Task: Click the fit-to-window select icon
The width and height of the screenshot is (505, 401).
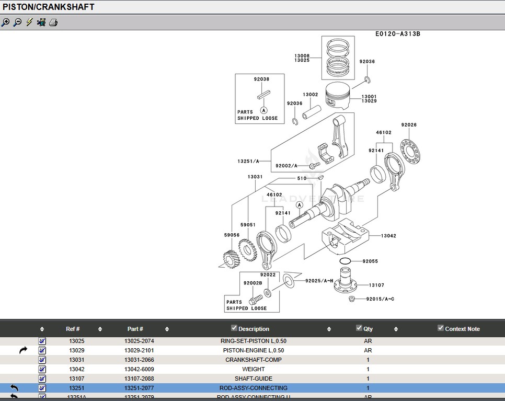Action: pyautogui.click(x=41, y=22)
